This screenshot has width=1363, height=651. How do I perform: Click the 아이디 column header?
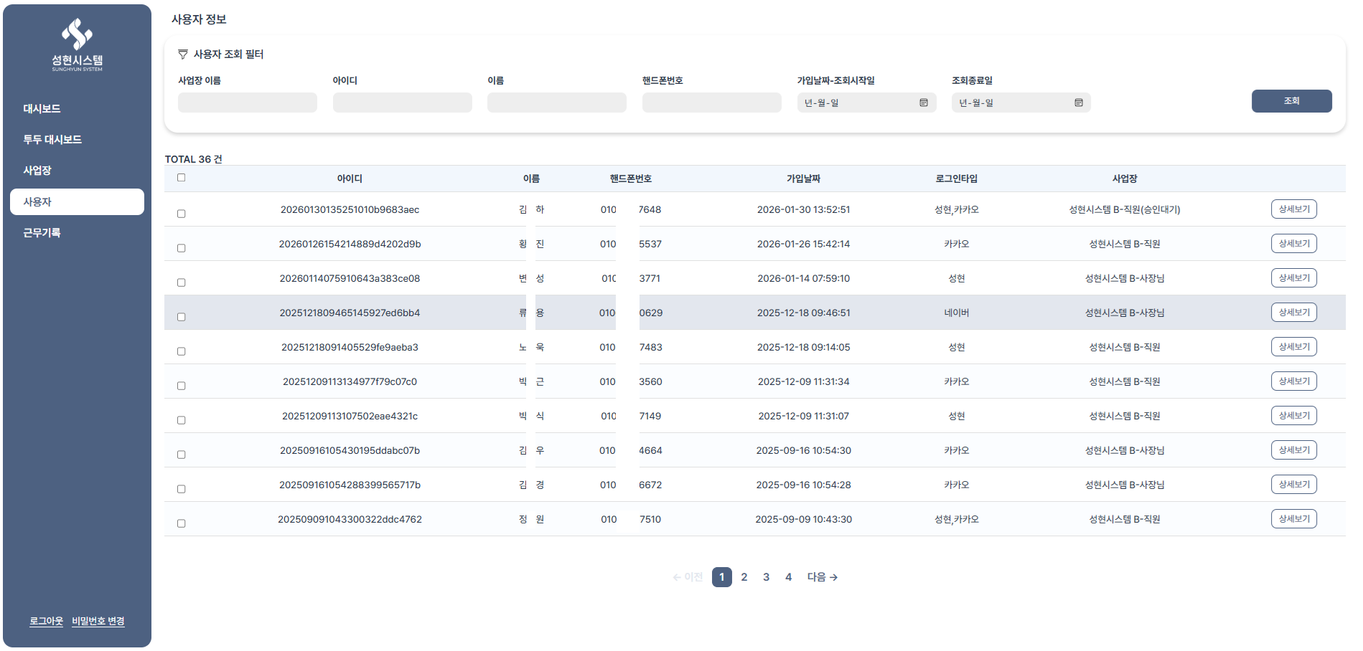350,179
